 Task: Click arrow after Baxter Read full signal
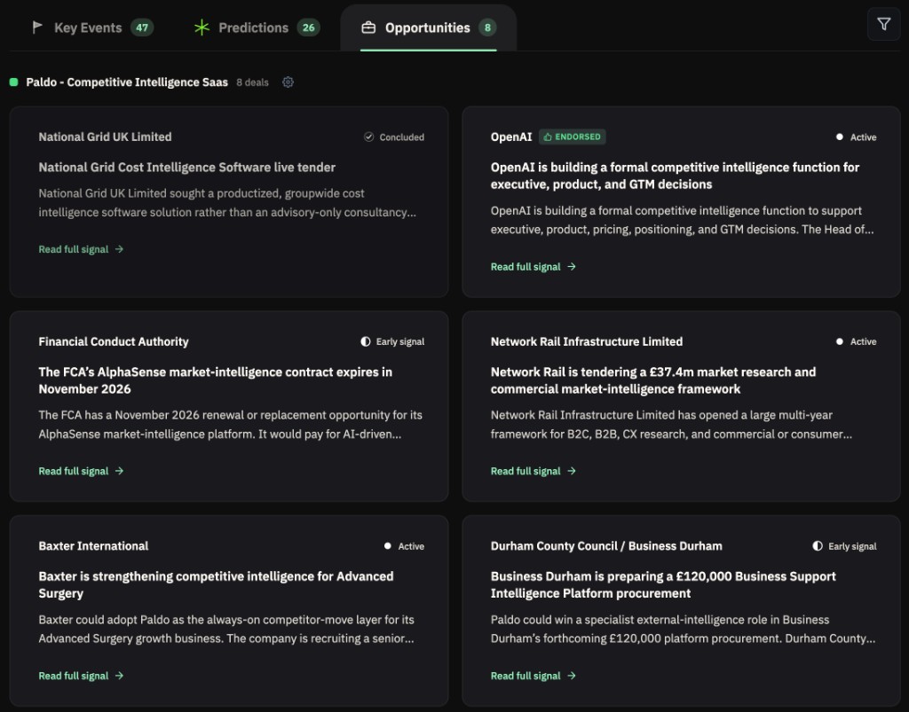119,676
